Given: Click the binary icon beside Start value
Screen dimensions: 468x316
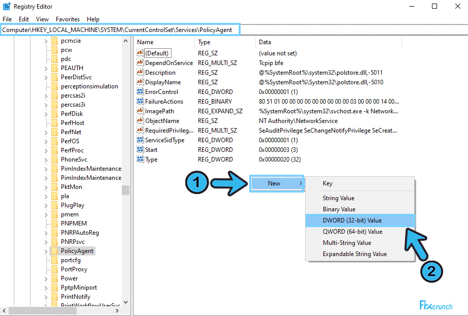Looking at the screenshot, I should tap(140, 149).
